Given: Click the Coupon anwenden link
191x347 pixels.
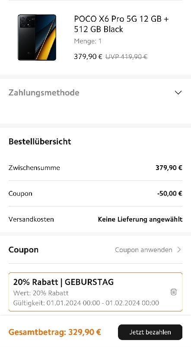Looking at the screenshot, I should coord(143,250).
